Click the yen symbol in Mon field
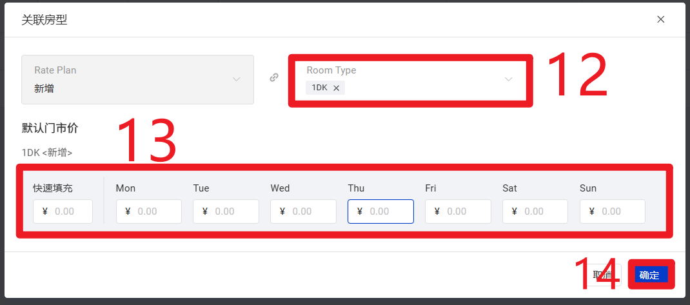The height and width of the screenshot is (305, 690). [x=128, y=212]
